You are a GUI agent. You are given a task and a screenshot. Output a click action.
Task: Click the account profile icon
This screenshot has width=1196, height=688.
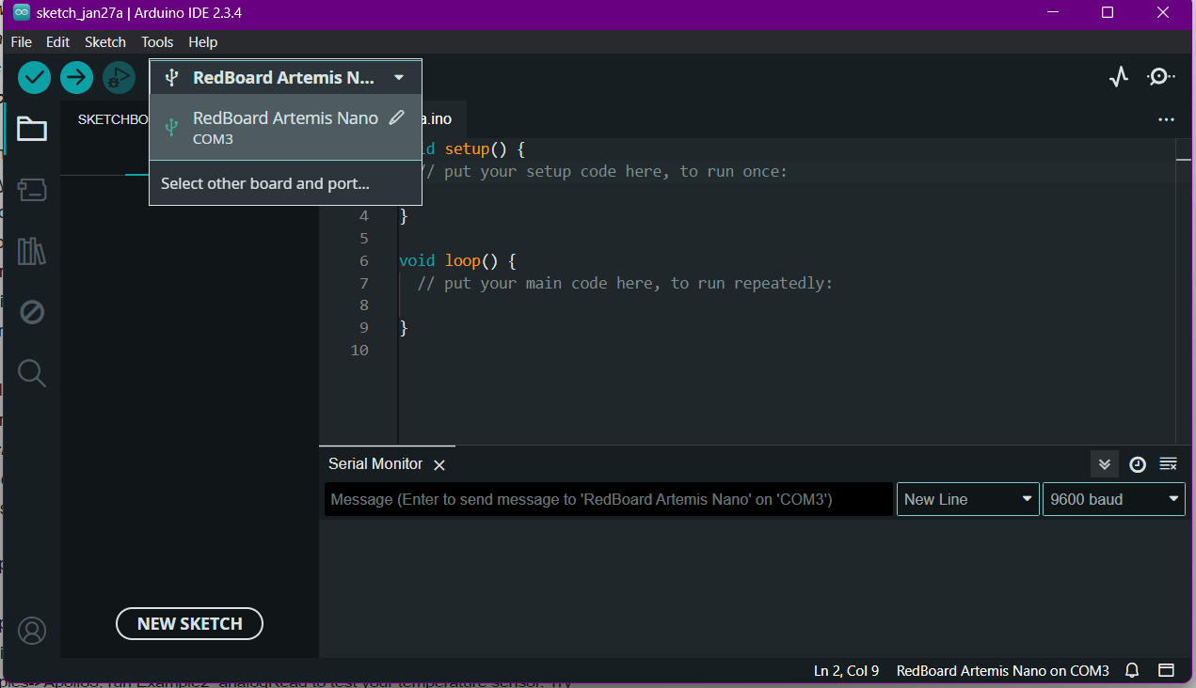point(32,630)
